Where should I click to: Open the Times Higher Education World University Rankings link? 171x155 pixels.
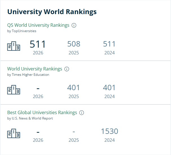pyautogui.click(x=35, y=69)
